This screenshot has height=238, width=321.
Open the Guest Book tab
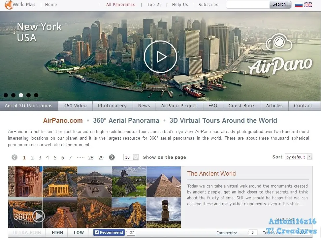click(242, 106)
